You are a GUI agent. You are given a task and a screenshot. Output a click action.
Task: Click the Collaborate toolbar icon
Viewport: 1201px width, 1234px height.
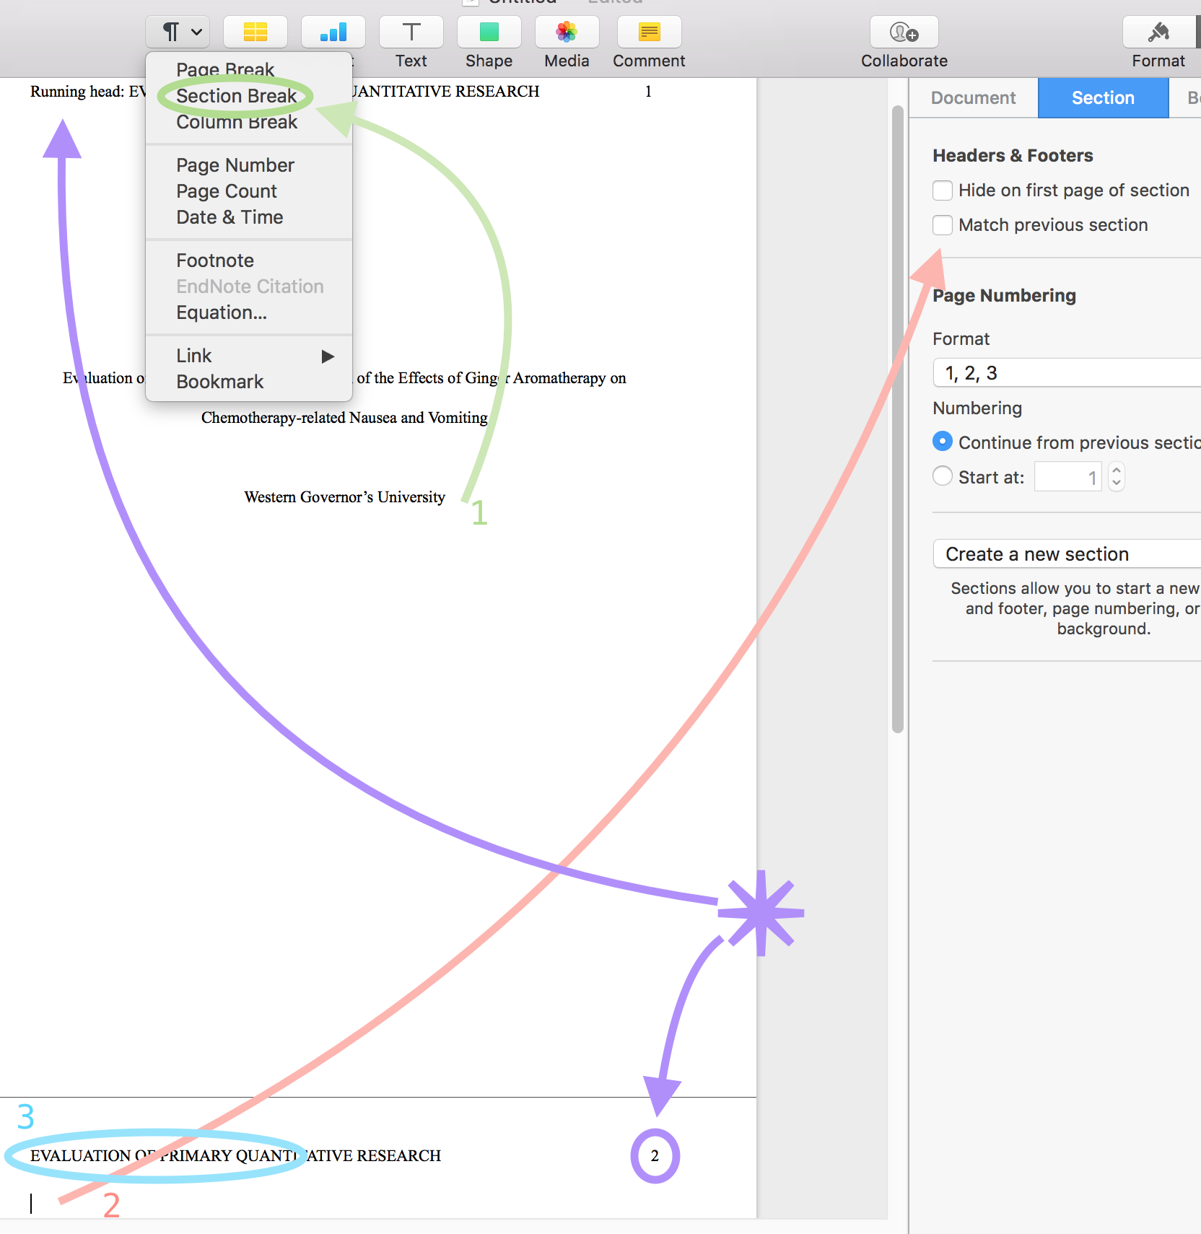coord(904,32)
